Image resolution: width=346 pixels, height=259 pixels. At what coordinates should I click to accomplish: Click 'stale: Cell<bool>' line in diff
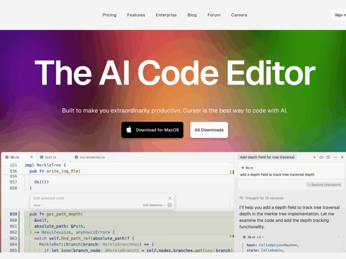click(265, 250)
